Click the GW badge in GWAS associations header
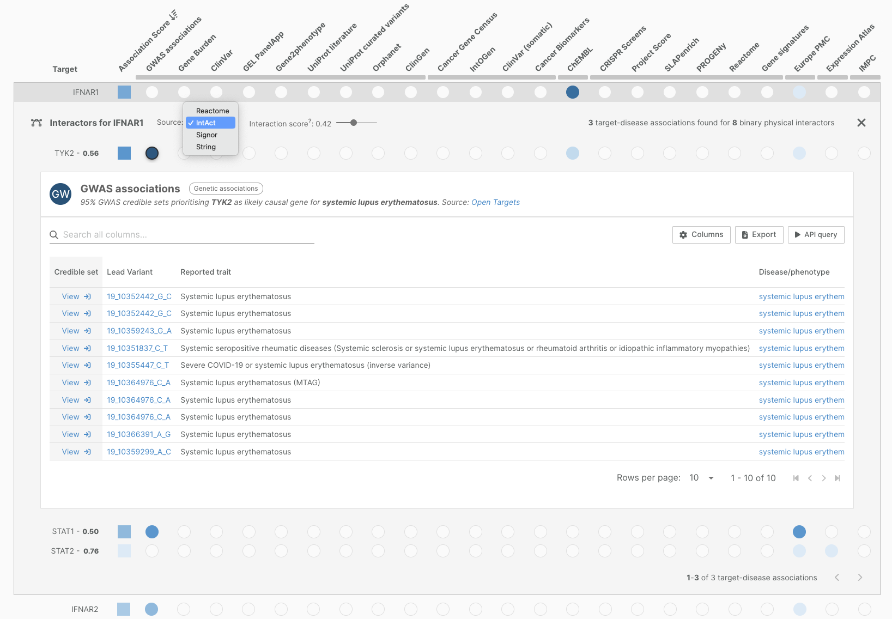This screenshot has width=892, height=619. [x=60, y=194]
